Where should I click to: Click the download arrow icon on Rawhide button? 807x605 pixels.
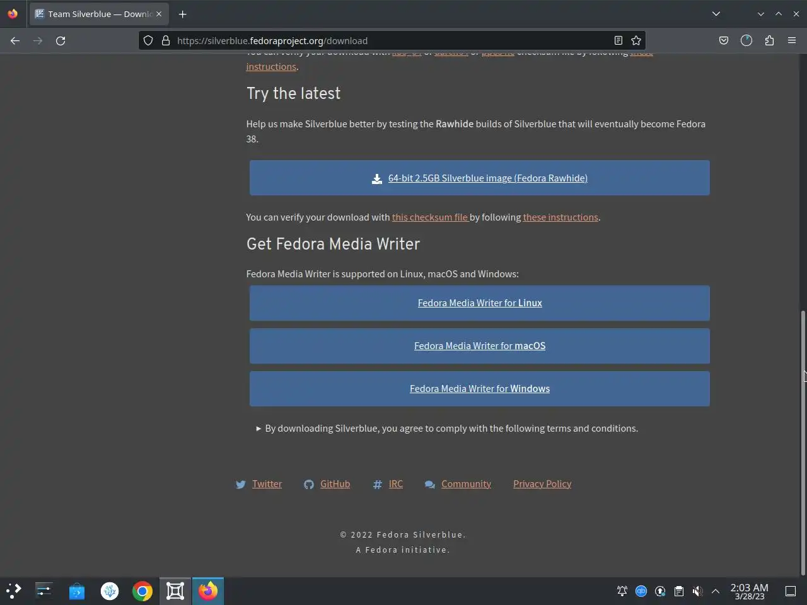point(377,178)
